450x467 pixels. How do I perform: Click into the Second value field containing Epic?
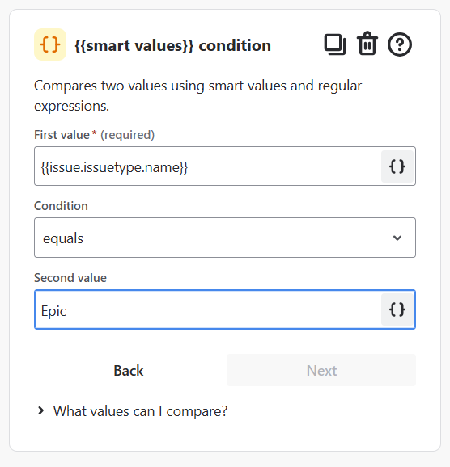click(x=207, y=309)
